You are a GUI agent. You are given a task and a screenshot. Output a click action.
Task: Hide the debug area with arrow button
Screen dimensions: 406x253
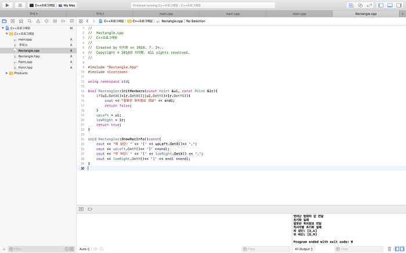coord(81,209)
